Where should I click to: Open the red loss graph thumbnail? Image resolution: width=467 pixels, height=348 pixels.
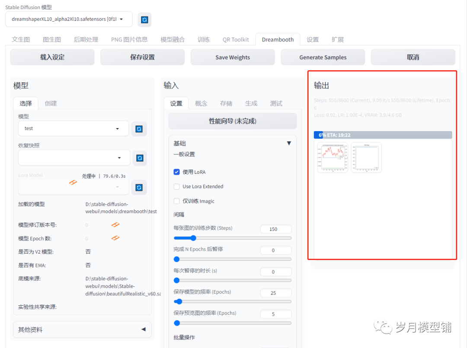coord(333,157)
